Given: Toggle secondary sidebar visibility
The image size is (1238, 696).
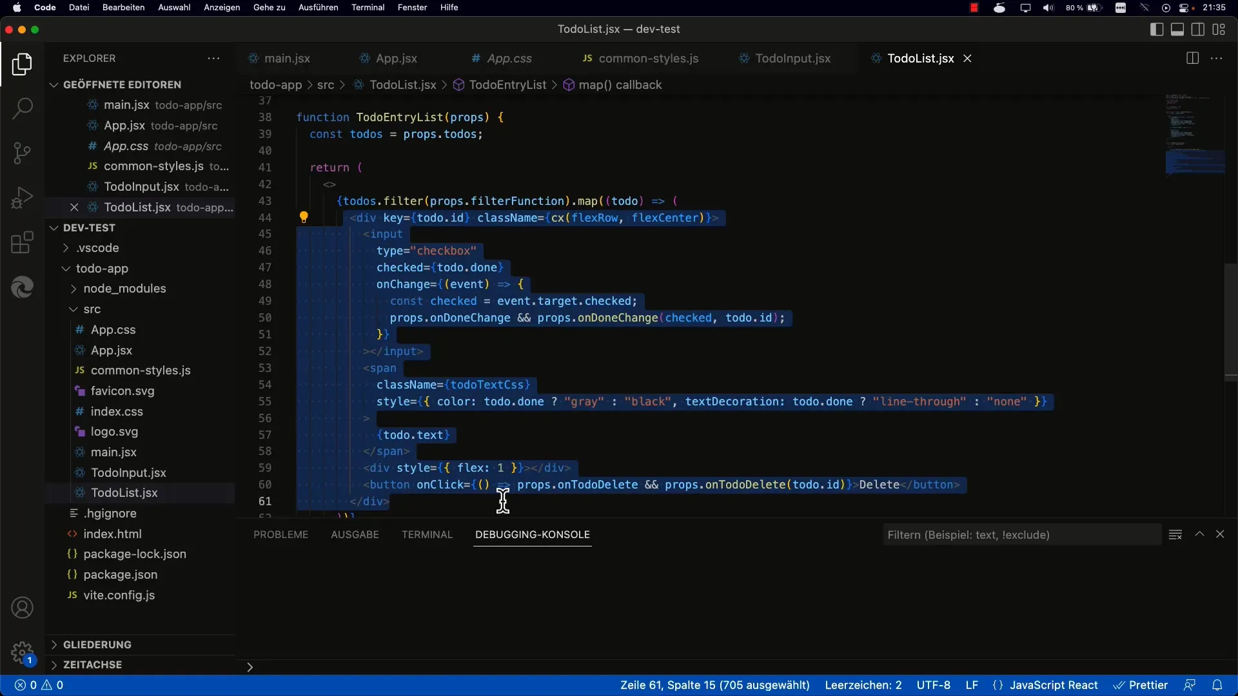Looking at the screenshot, I should tap(1198, 29).
